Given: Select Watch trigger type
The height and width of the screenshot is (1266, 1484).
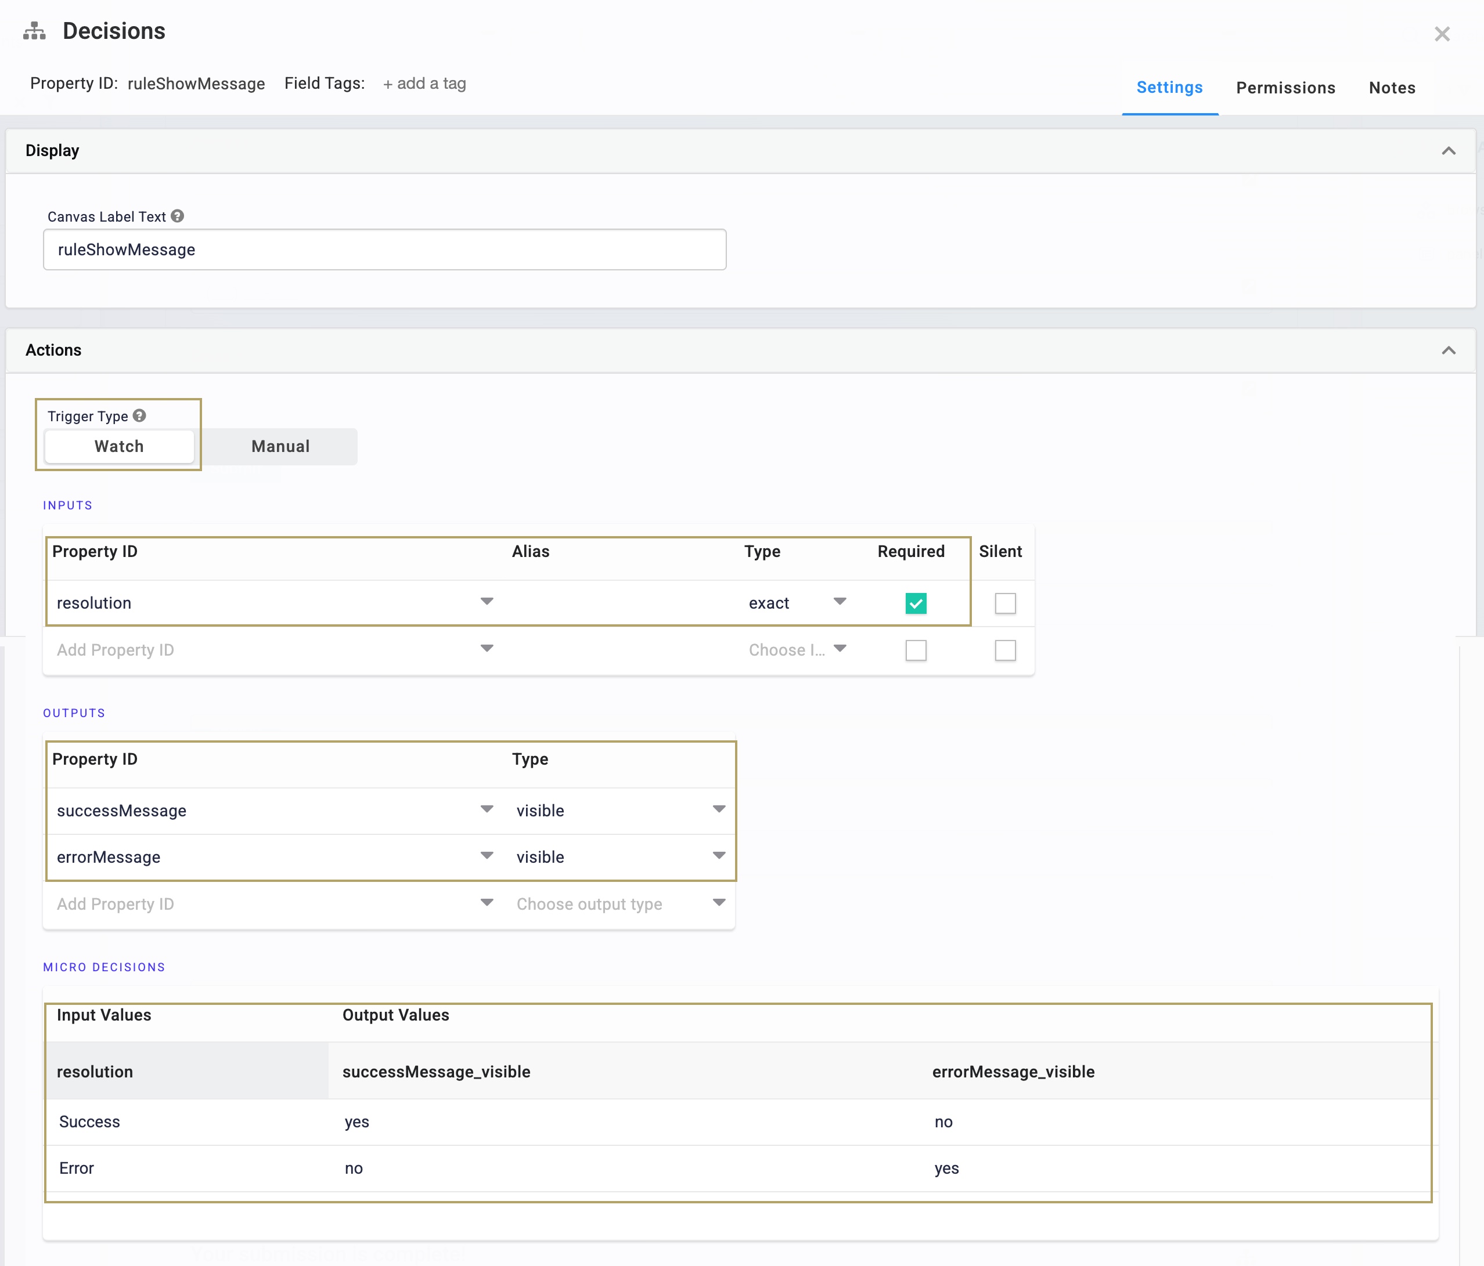Looking at the screenshot, I should (x=119, y=446).
